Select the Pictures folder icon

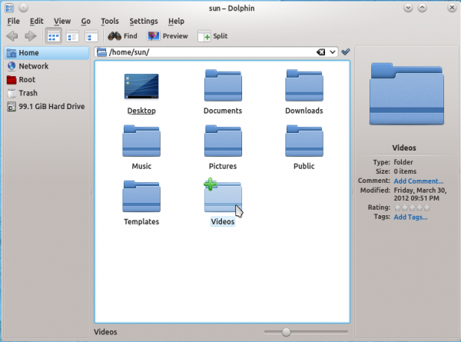pyautogui.click(x=223, y=141)
